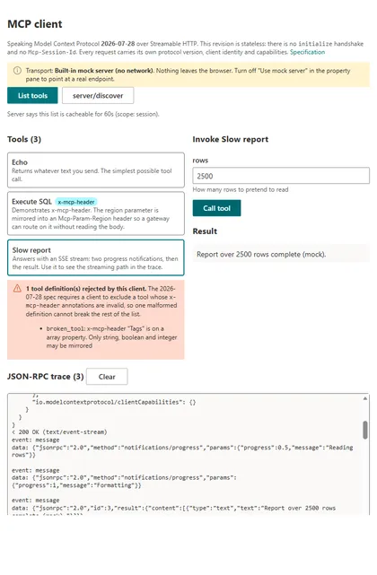The image size is (377, 575).
Task: Click the x-mcp-header badge
Action: 76,202
